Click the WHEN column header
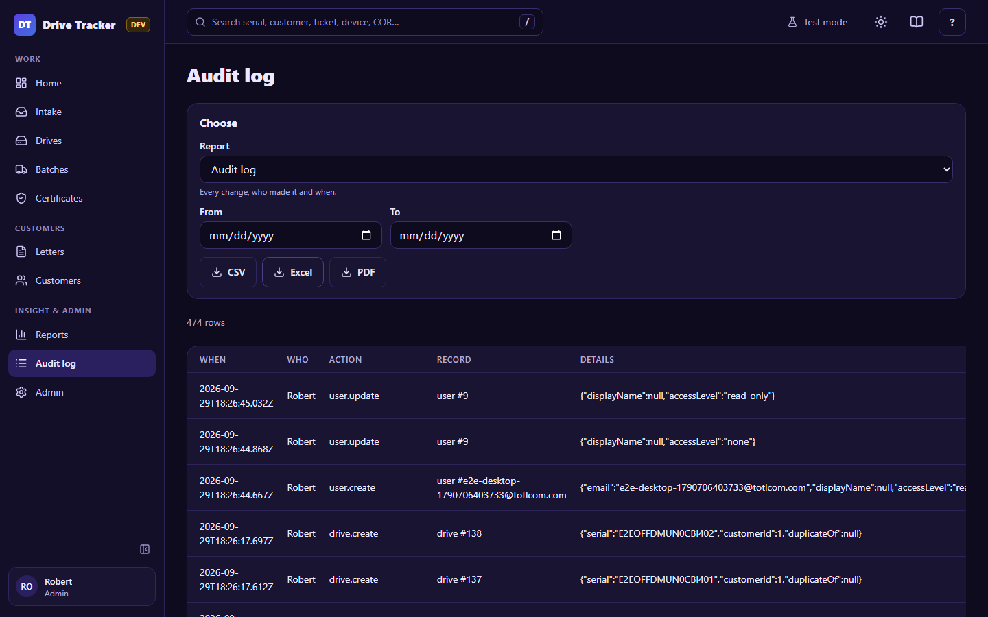The image size is (988, 617). click(213, 360)
